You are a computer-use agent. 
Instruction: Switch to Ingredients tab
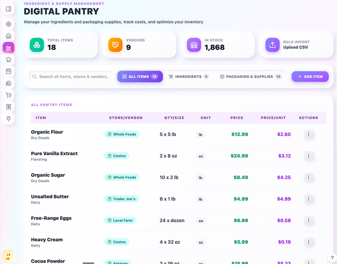(x=189, y=77)
